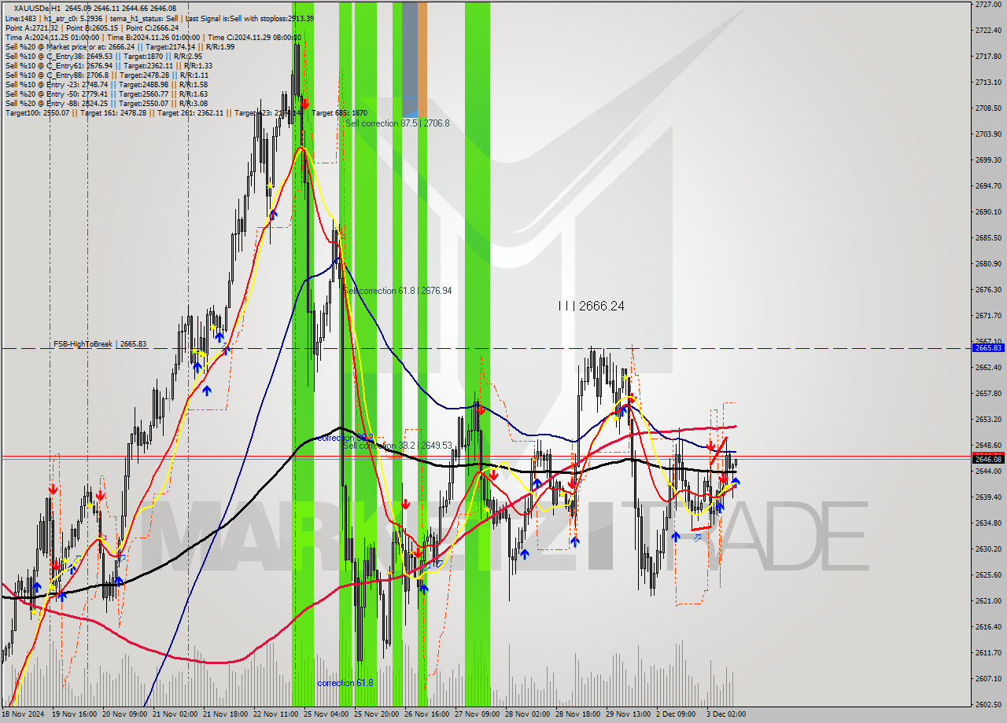The height and width of the screenshot is (723, 1007).
Task: Click '26 Nov 16:00' on the time axis
Action: [x=426, y=714]
